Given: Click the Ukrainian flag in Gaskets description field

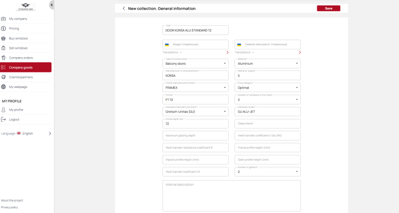Looking at the screenshot, I should (x=239, y=45).
